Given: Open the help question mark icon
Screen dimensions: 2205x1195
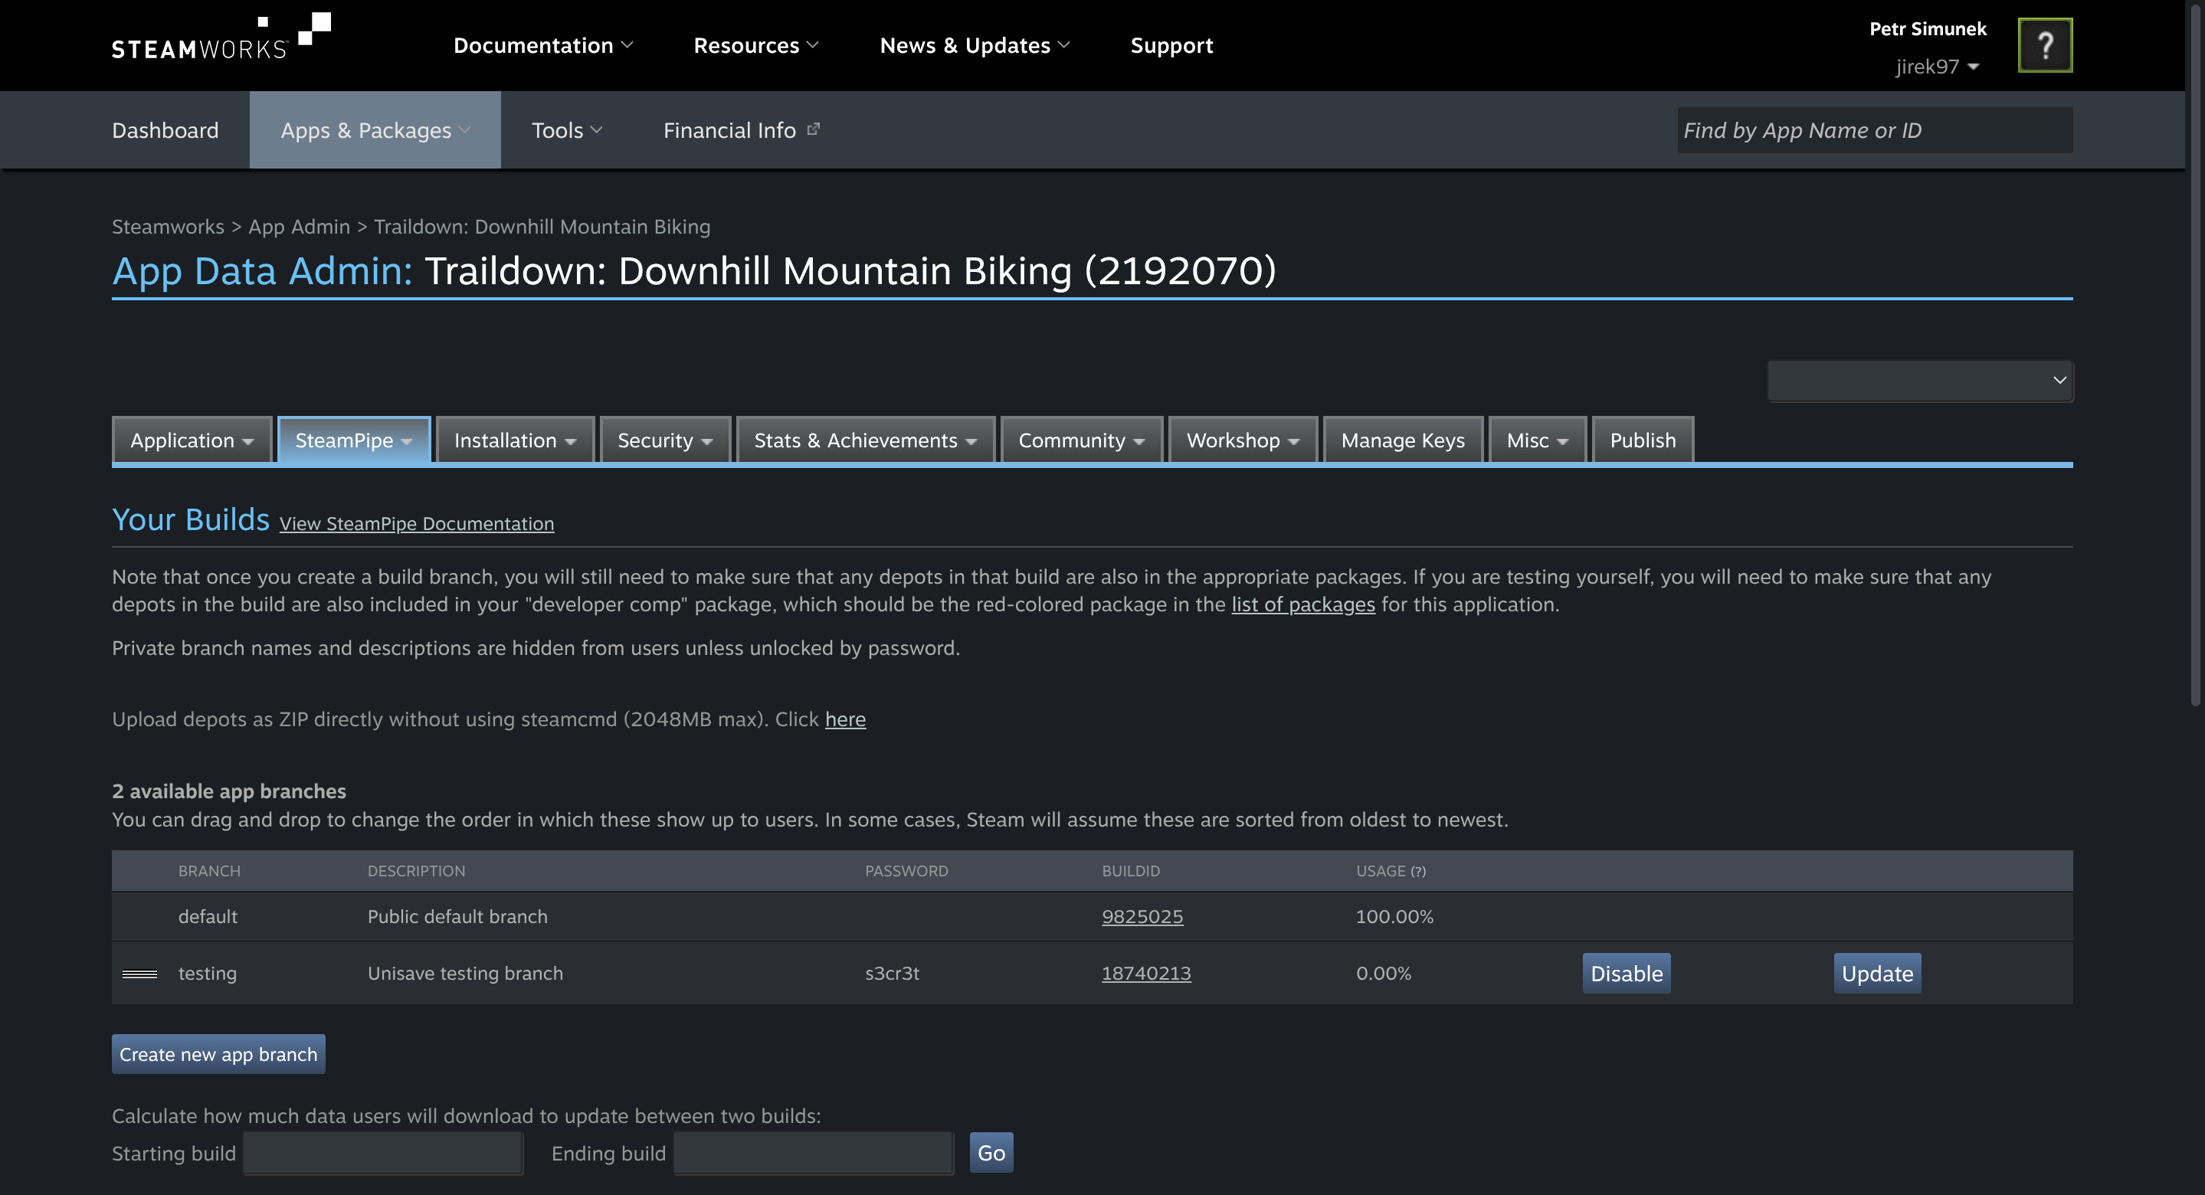Looking at the screenshot, I should click(x=2045, y=45).
